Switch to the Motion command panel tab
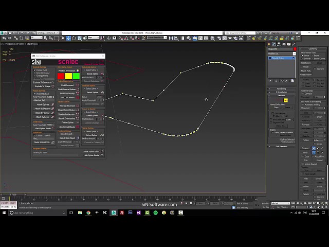The height and width of the screenshot is (247, 329). [284, 44]
